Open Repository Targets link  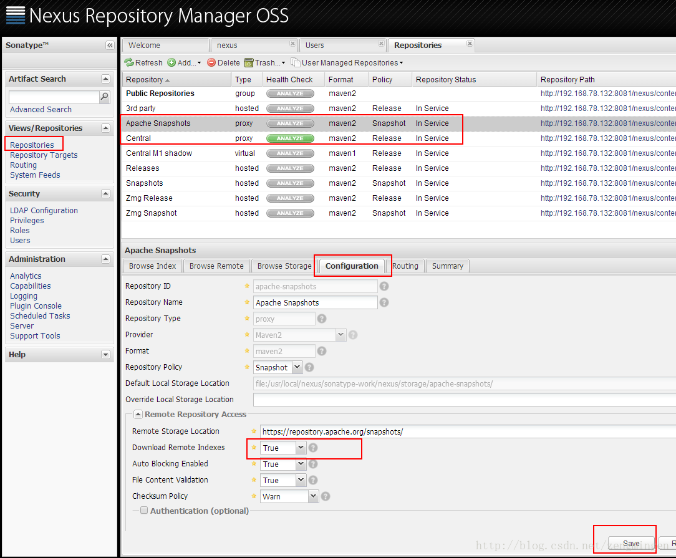pos(44,155)
